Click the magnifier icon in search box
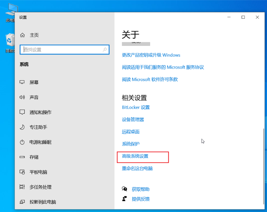 tap(105, 50)
